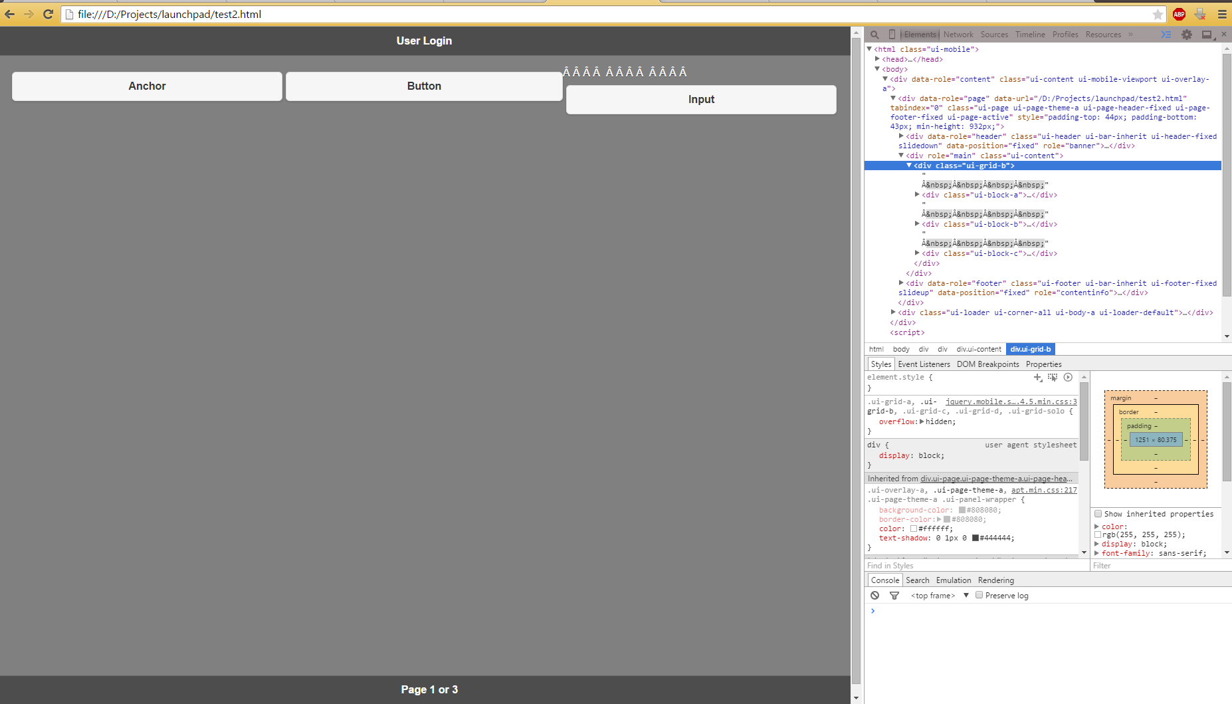Open apt.min.css:217 source link
The width and height of the screenshot is (1232, 704).
1044,490
